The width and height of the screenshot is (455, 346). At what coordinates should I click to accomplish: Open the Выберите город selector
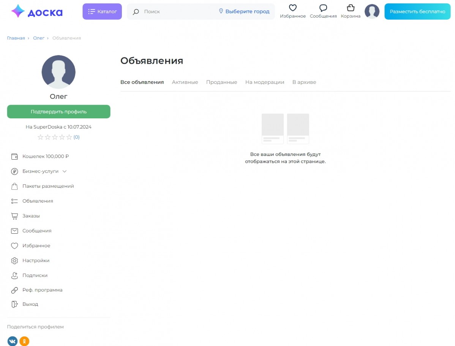pos(245,11)
